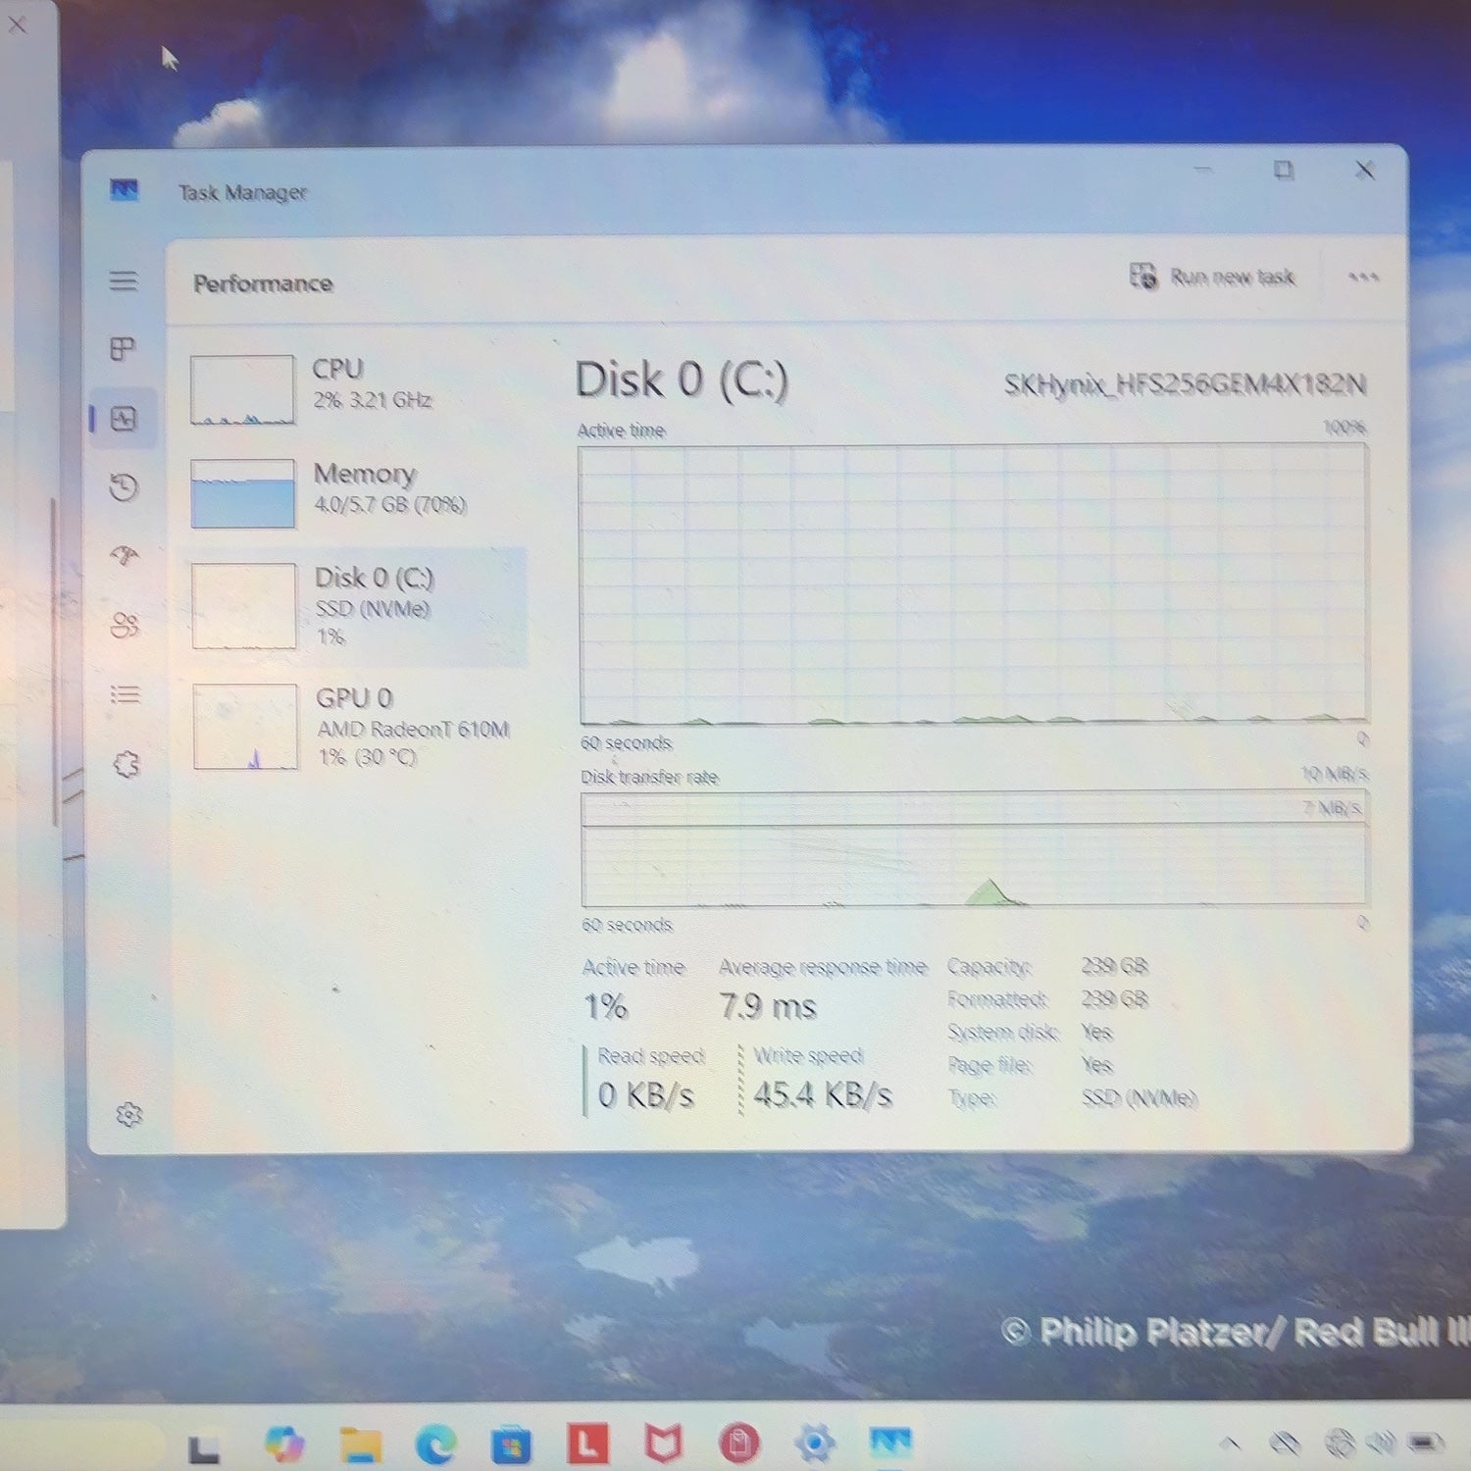The height and width of the screenshot is (1471, 1471).
Task: Open the App history icon
Action: click(x=124, y=487)
